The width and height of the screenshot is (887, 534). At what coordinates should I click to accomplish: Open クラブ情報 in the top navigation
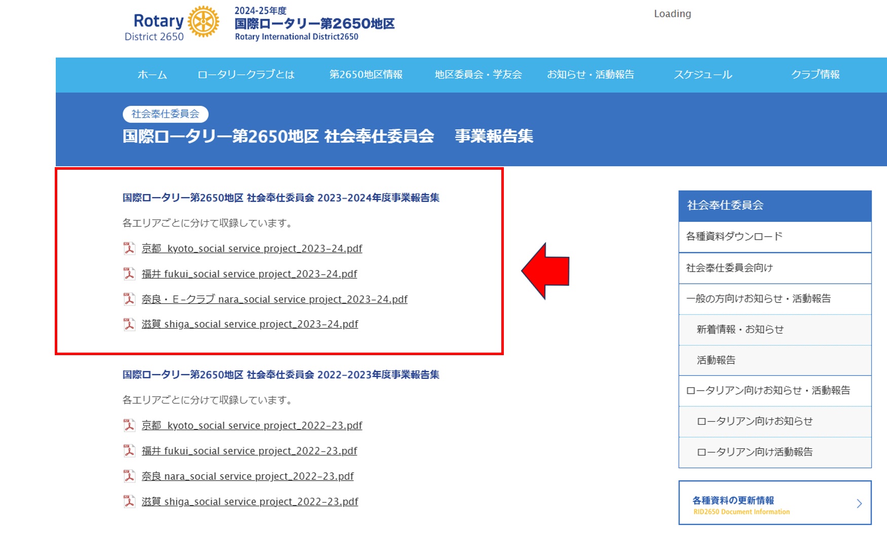tap(815, 75)
